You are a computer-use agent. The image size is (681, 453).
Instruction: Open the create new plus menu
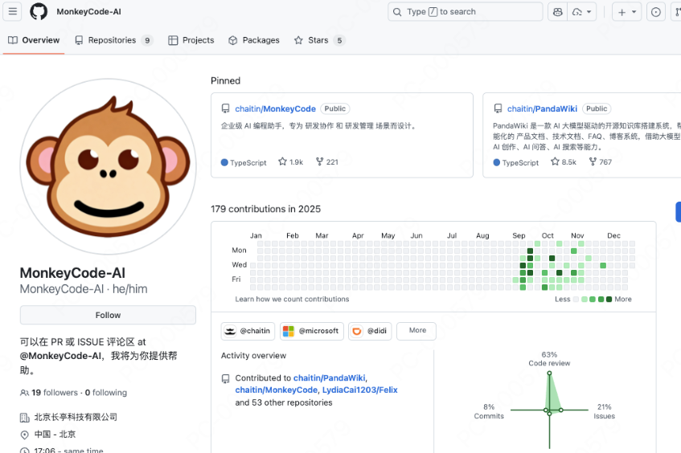(x=626, y=12)
